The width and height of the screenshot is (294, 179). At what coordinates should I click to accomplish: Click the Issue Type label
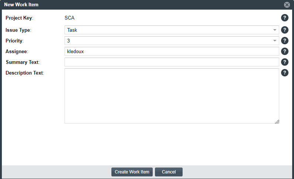pos(18,30)
